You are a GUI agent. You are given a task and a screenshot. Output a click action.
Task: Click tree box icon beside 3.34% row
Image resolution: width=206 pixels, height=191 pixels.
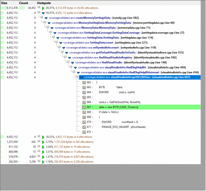click(x=39, y=146)
